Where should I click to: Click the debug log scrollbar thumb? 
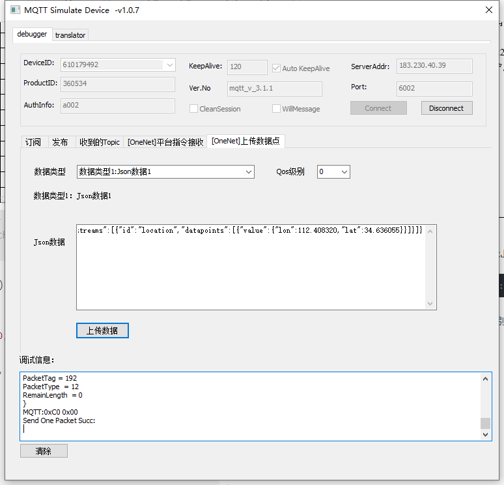pyautogui.click(x=485, y=423)
